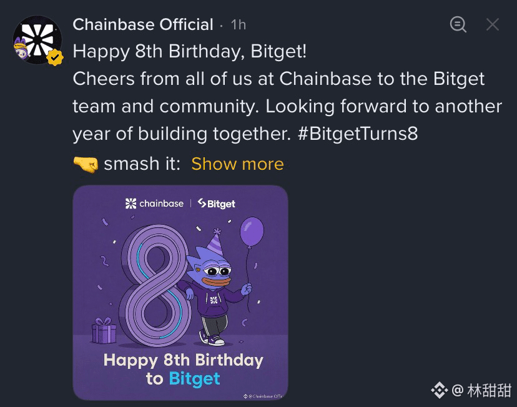
Task: Close the post with the X icon
Action: click(492, 24)
